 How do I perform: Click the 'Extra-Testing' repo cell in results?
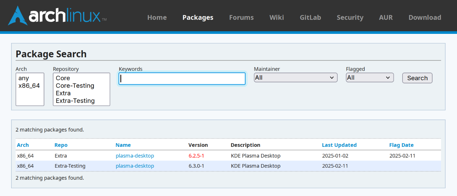[x=70, y=166]
